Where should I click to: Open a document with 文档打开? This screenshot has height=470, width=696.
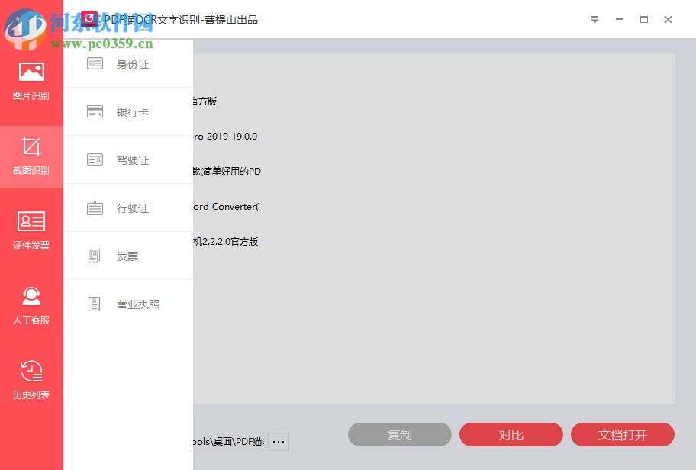622,434
